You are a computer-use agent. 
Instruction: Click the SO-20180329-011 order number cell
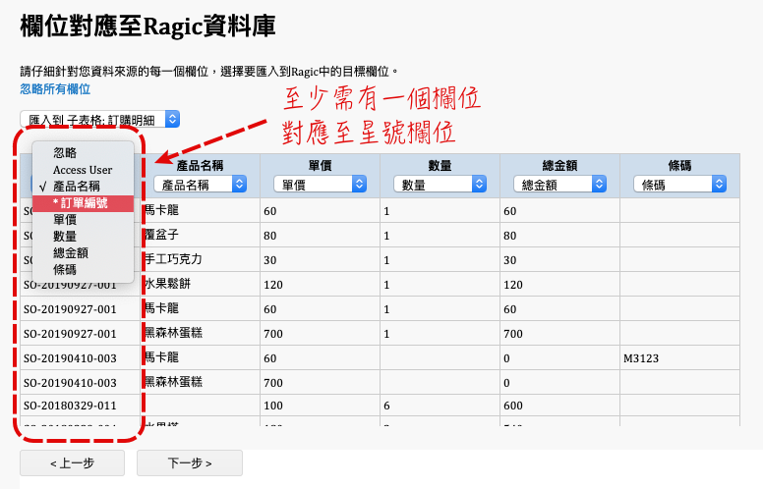[81, 406]
